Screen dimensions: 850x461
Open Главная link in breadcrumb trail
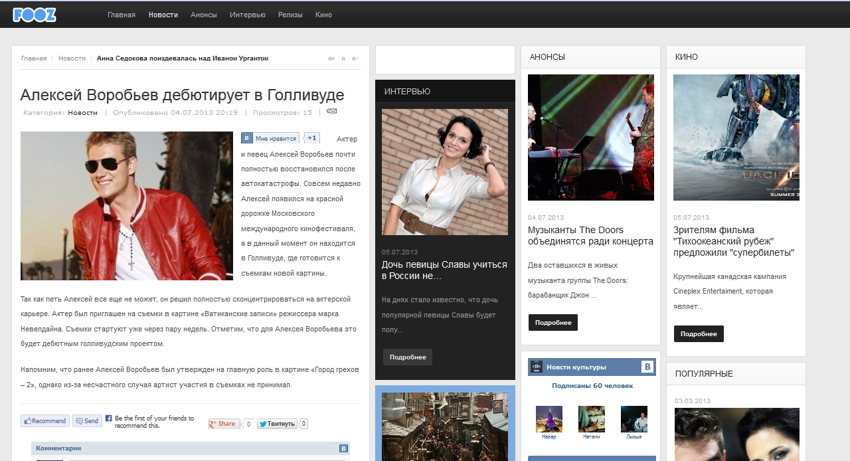(x=34, y=58)
